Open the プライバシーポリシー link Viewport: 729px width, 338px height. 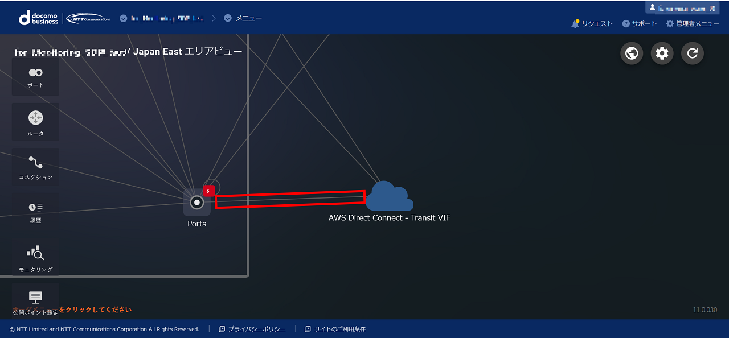coord(256,329)
